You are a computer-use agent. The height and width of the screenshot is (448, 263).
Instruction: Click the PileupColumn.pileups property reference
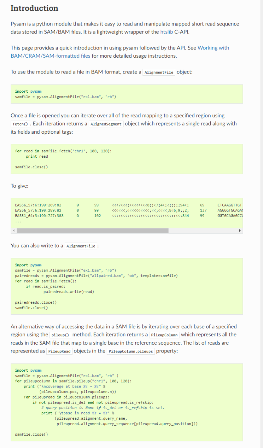tap(131, 351)
